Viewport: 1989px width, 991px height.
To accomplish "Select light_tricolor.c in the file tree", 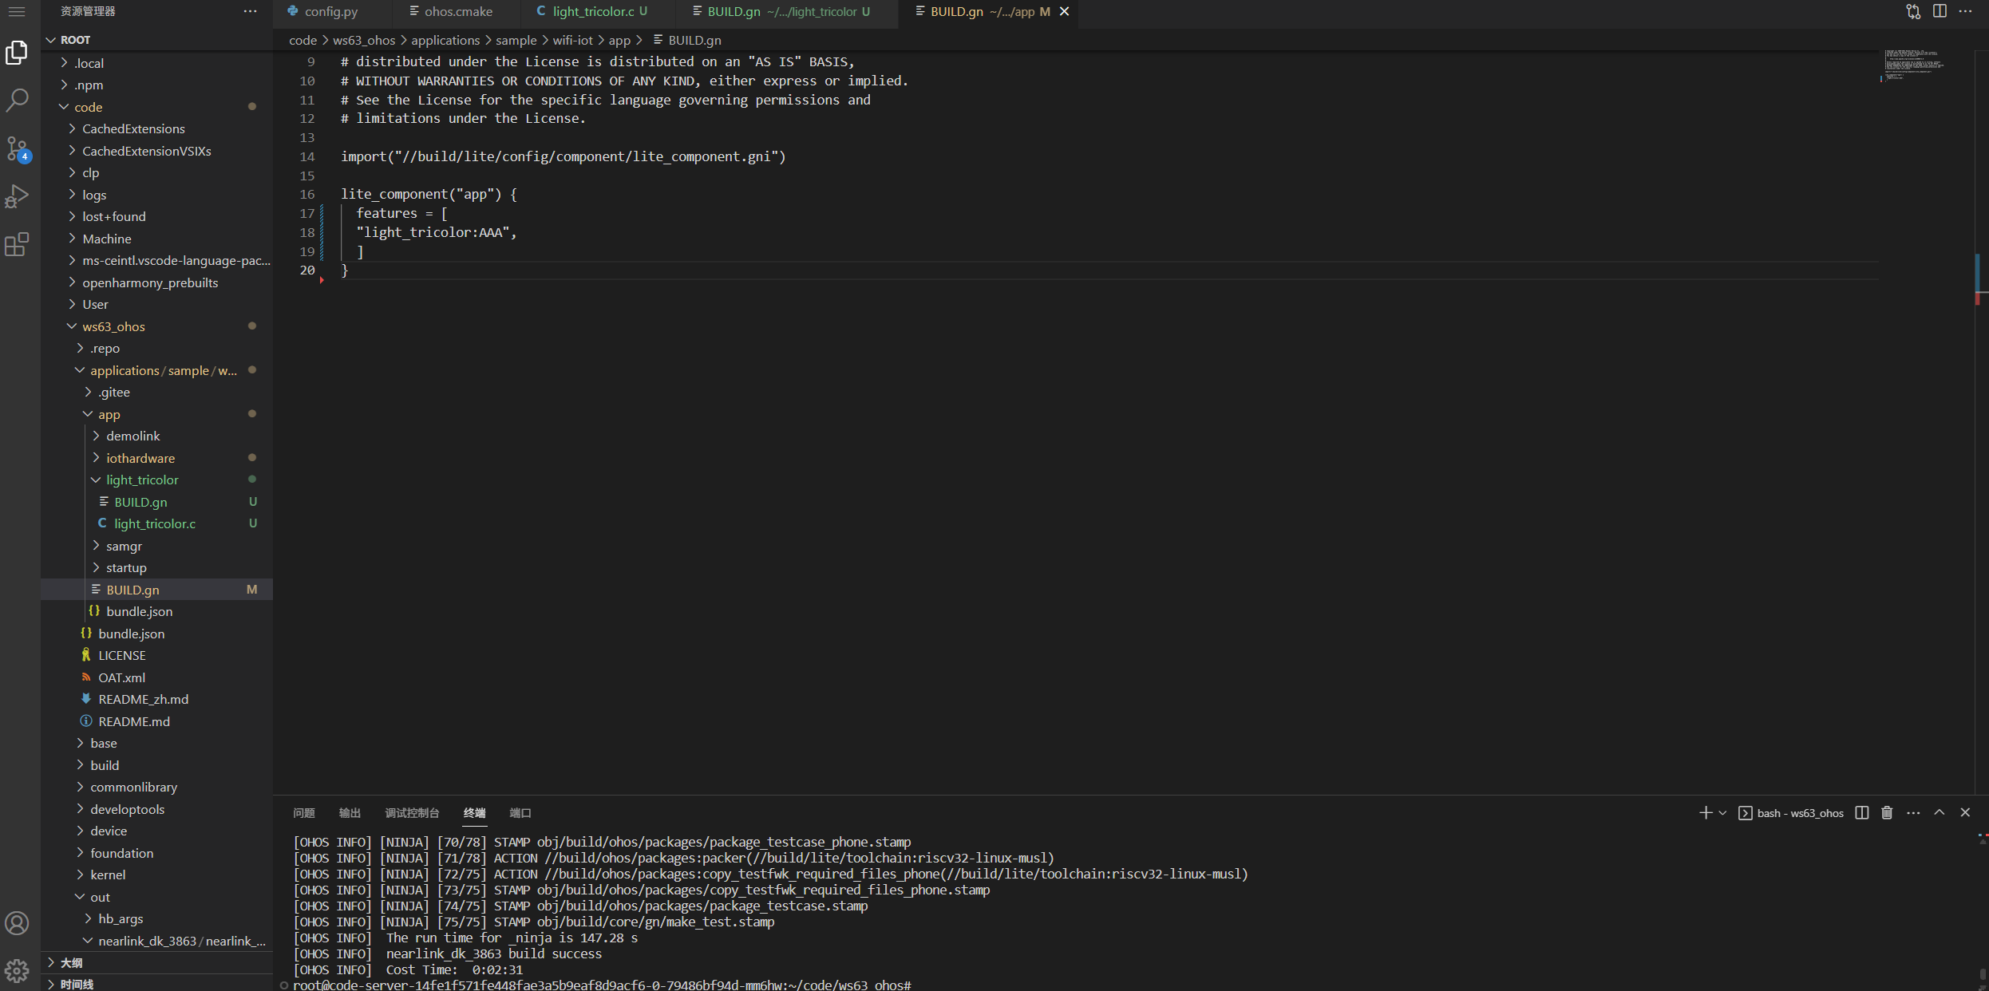I will click(x=155, y=523).
